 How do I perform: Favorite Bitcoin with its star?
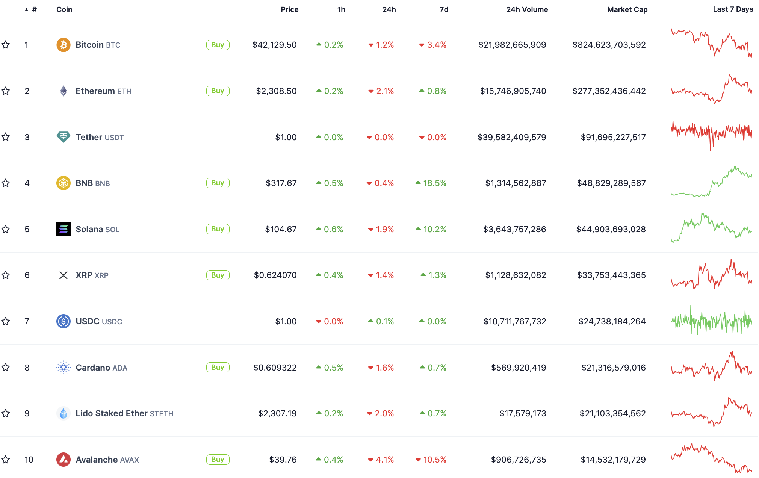coord(6,45)
